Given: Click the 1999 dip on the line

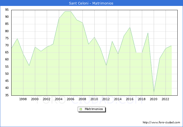Looking at the screenshot, I should click(x=29, y=65).
